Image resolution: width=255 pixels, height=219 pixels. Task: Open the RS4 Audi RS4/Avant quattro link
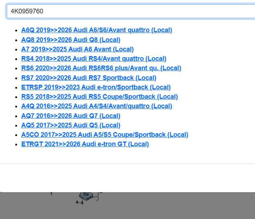[x=94, y=59]
